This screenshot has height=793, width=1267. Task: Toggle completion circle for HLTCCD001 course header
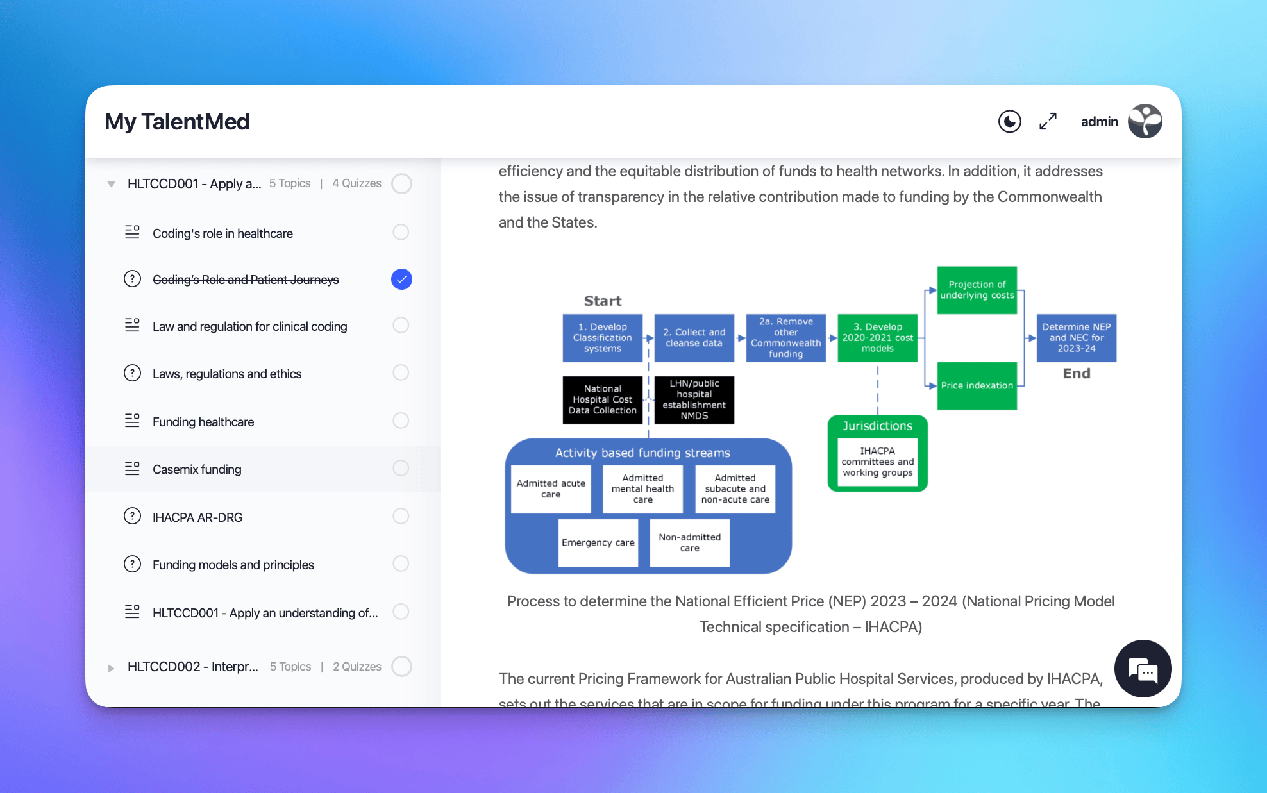(401, 183)
